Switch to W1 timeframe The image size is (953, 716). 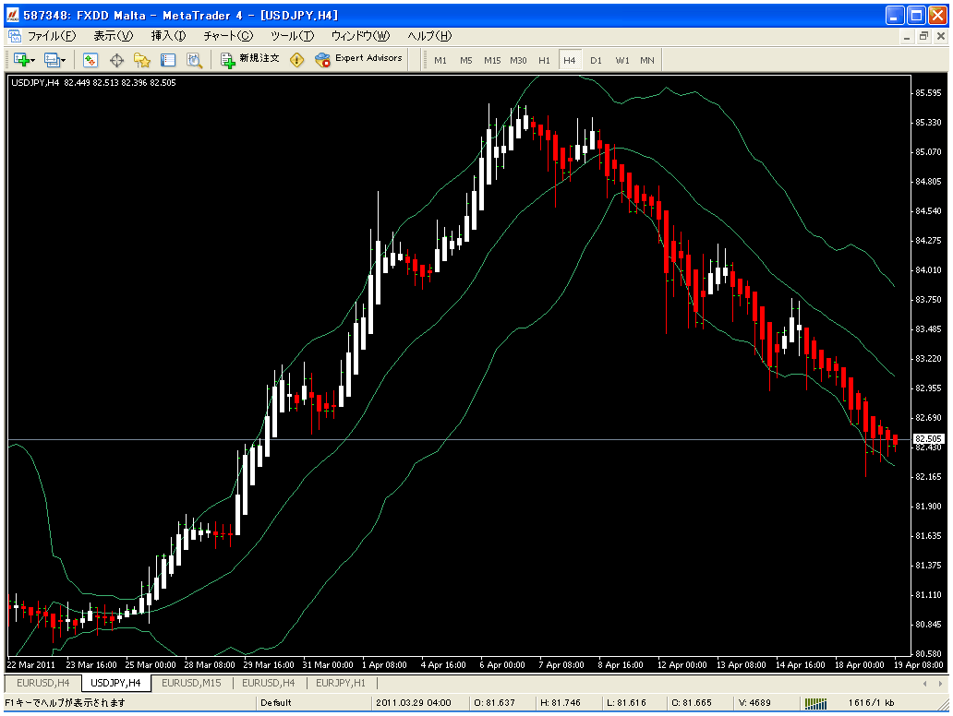tap(622, 60)
